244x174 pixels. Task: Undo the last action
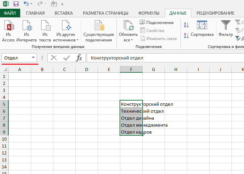26,3
